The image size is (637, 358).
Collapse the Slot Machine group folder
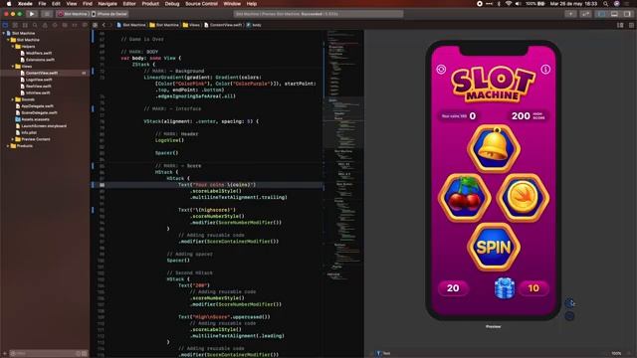click(x=8, y=40)
